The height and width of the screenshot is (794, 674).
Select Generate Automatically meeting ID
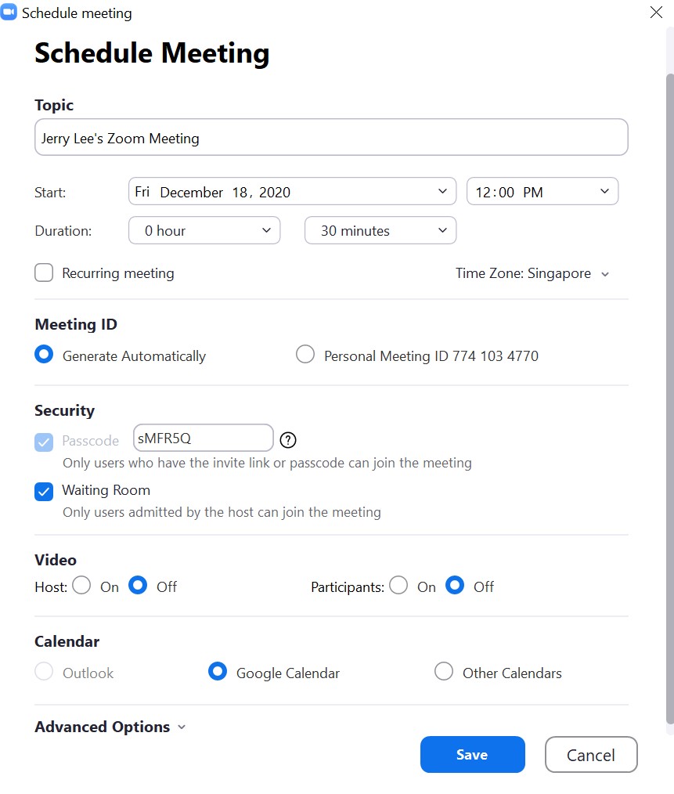pos(44,355)
